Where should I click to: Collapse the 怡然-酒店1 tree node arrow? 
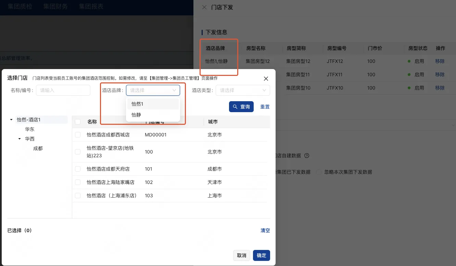(11, 120)
